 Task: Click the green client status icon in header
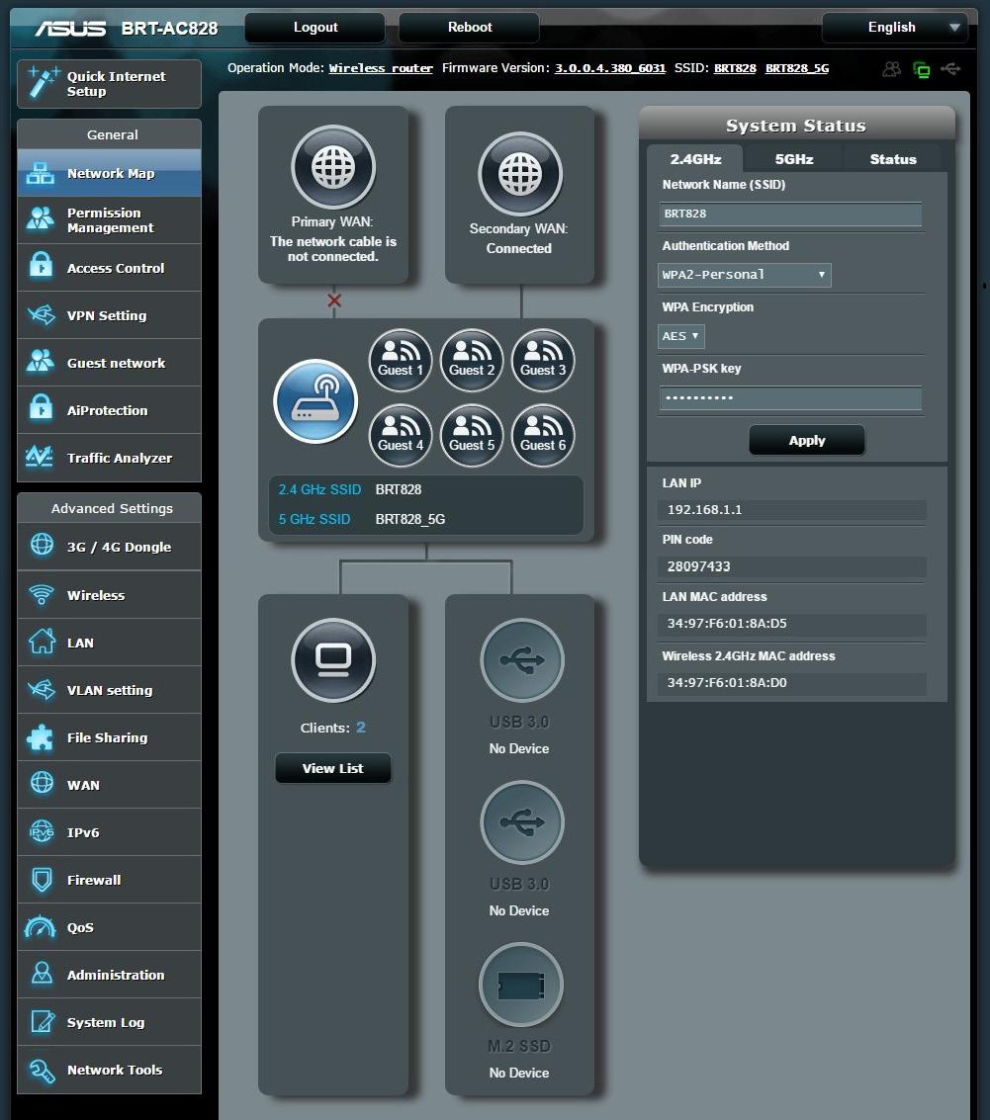click(x=922, y=69)
